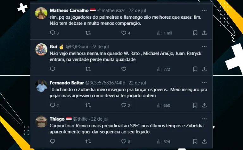Bookmark Matheus Carvalho's tweet
243x150 pixels.
[195, 33]
